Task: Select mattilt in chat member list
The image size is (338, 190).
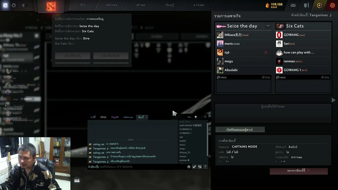Action: click(183, 141)
